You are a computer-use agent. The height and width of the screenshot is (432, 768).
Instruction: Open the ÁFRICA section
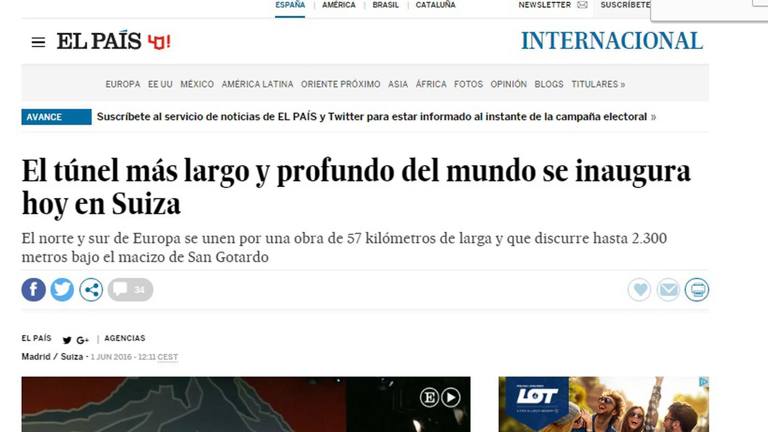(431, 84)
